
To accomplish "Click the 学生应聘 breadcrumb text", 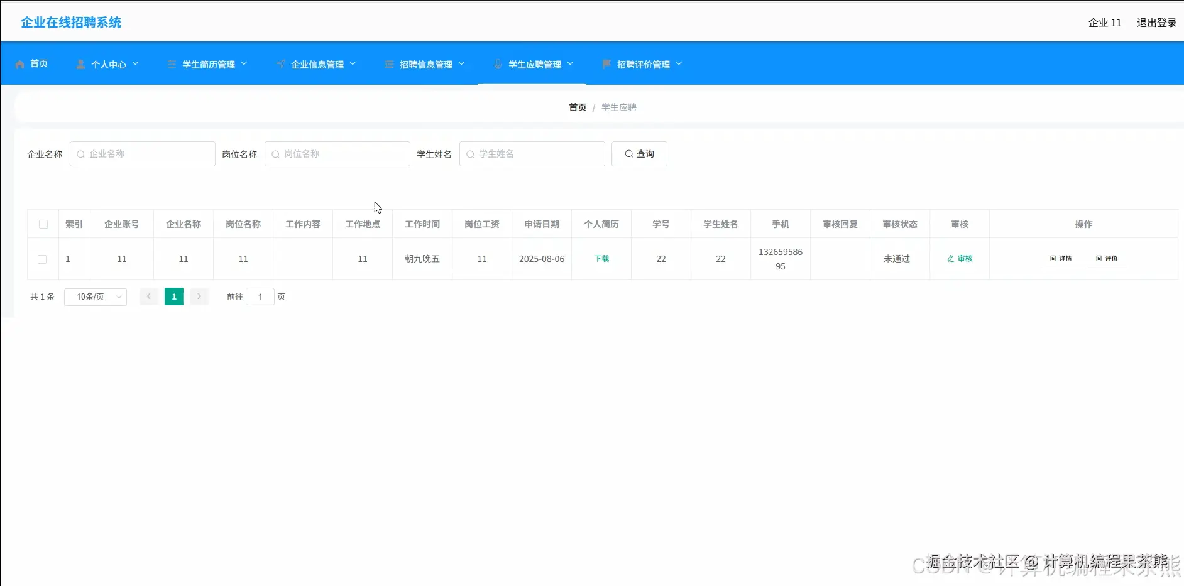I will click(619, 107).
